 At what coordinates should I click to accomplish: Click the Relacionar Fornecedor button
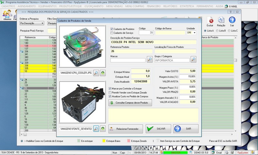(x=125, y=129)
